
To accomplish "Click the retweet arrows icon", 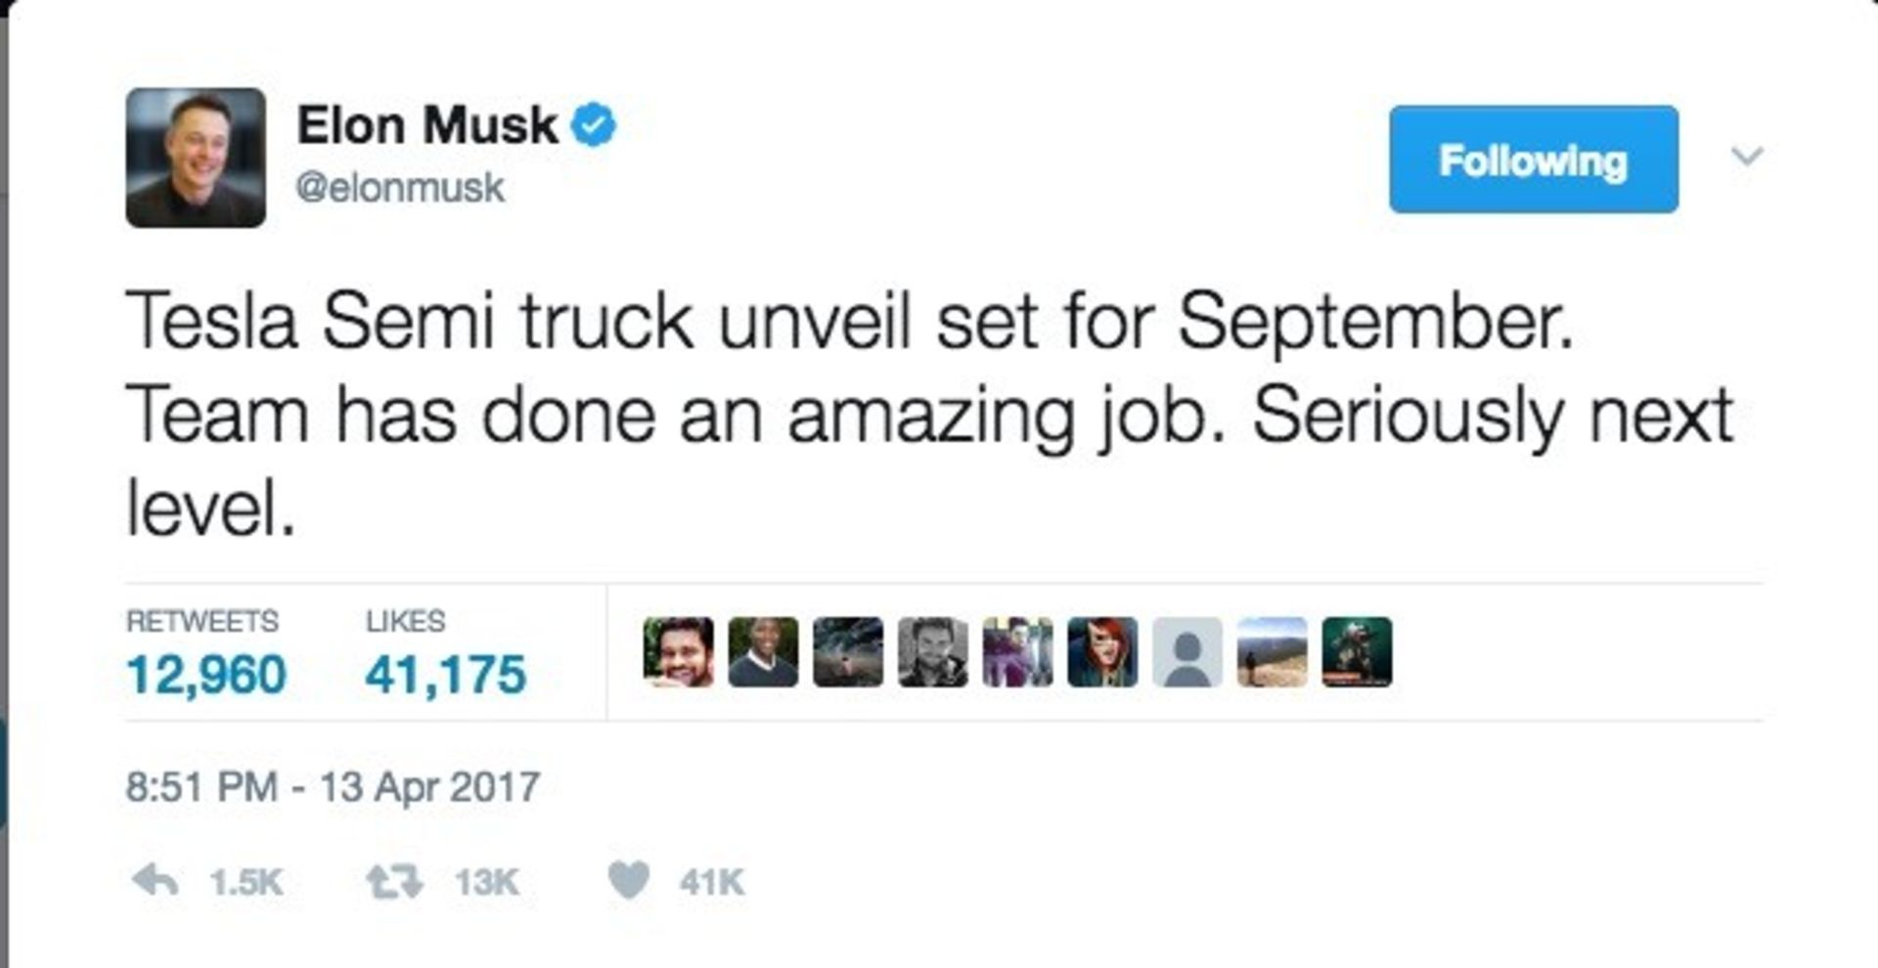I will click(x=393, y=882).
